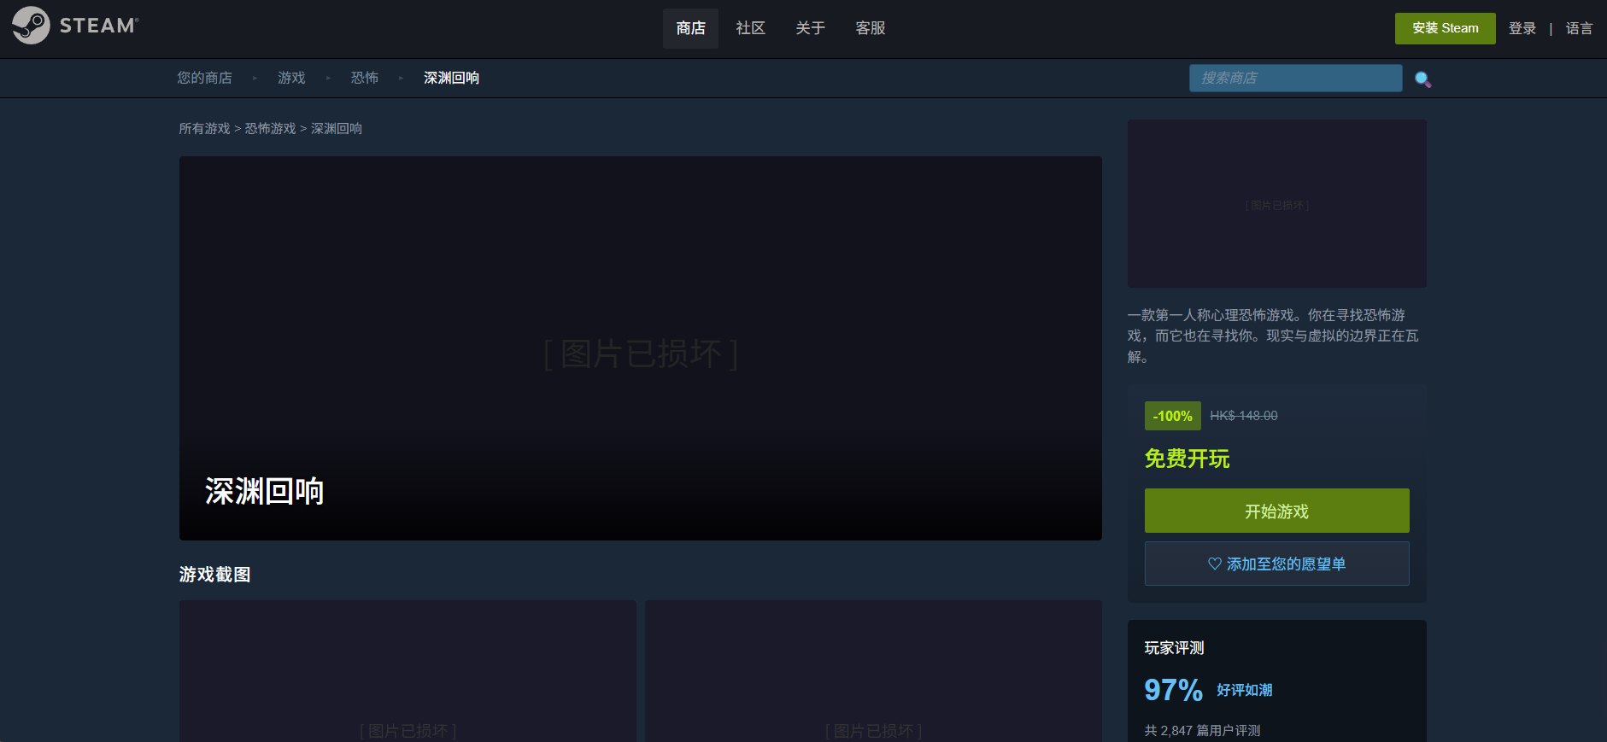
Task: Click the 开始游戏 button
Action: click(x=1276, y=511)
